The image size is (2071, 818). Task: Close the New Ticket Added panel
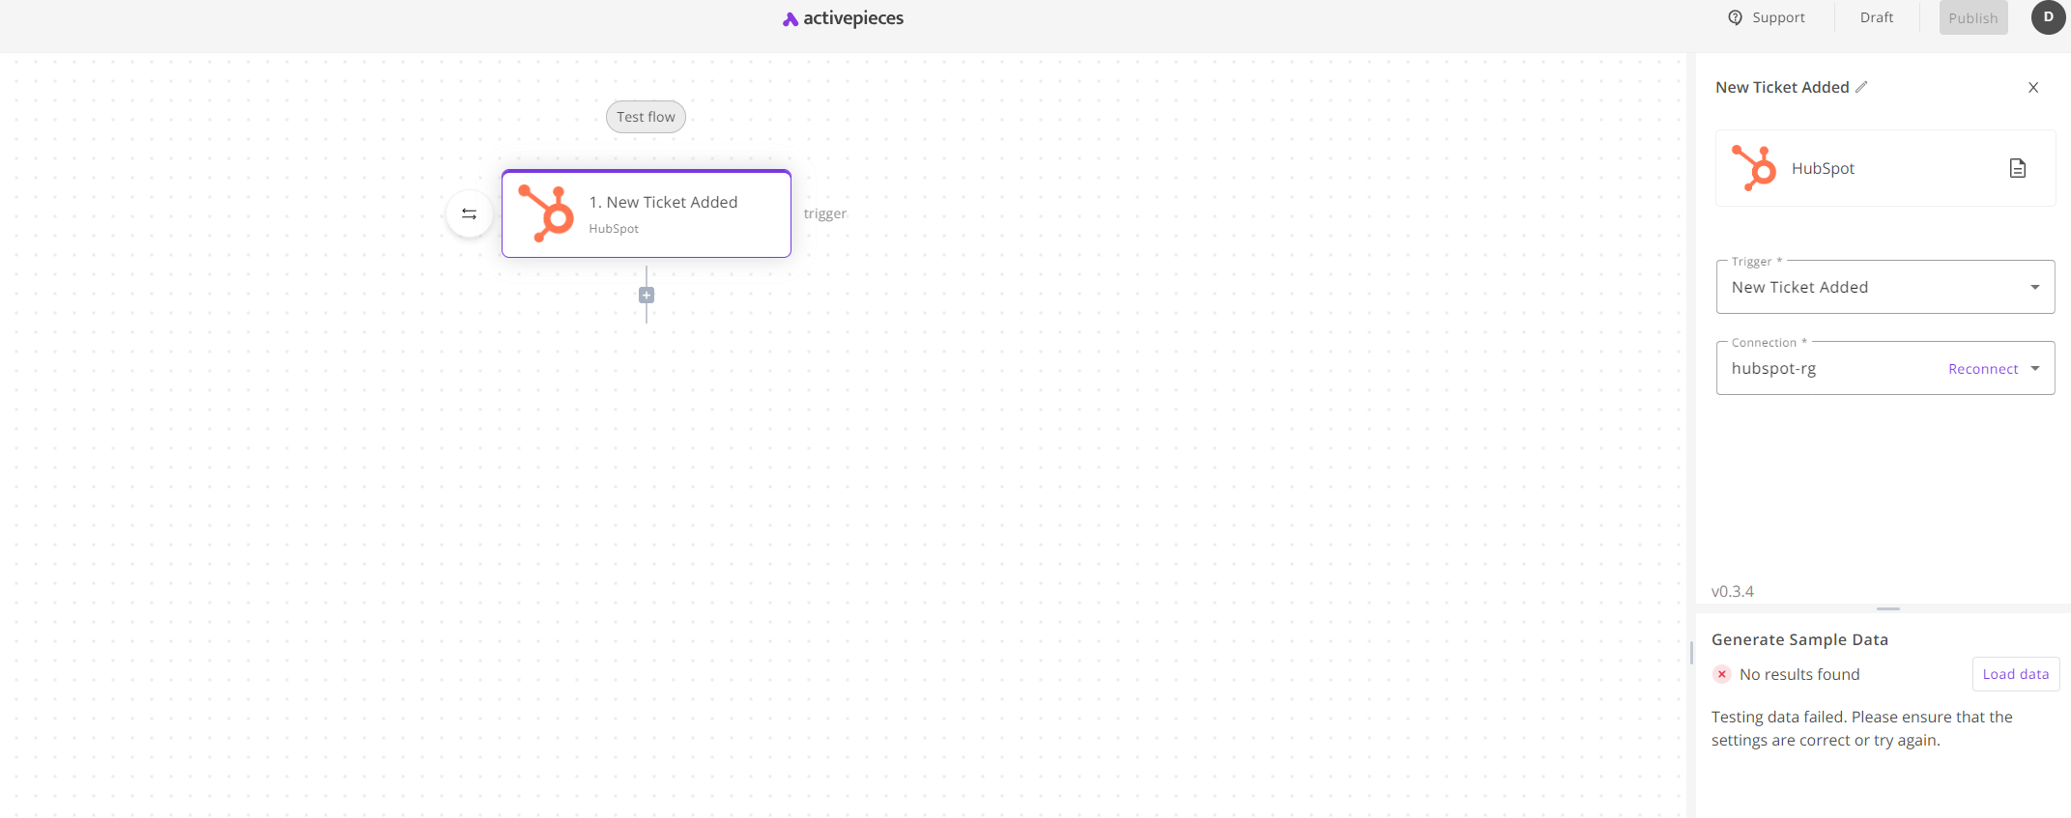2033,87
